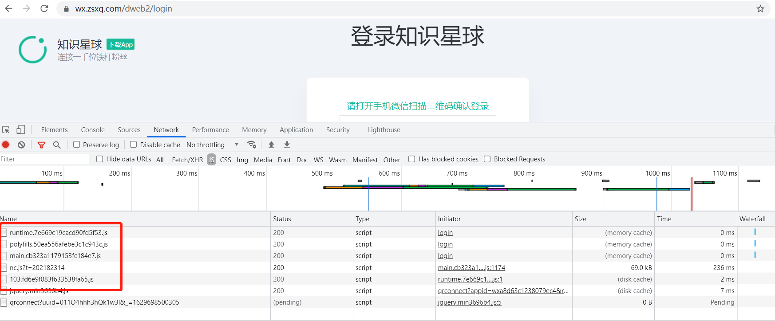Sort by Size column header
Viewport: 775px width, 321px height.
(x=613, y=219)
